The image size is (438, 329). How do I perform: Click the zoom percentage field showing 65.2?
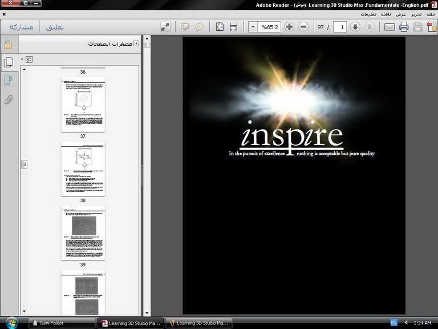[269, 27]
